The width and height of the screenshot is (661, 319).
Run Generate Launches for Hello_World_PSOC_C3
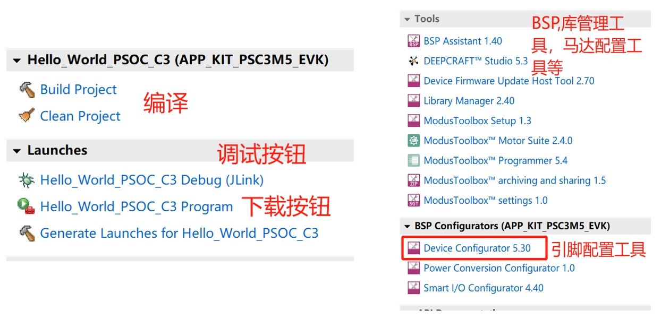179,233
